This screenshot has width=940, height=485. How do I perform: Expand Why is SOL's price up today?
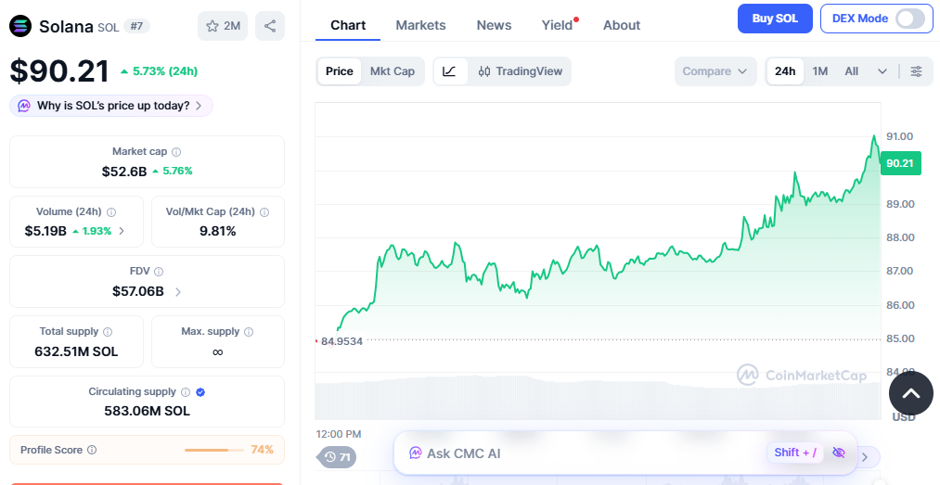coord(111,106)
